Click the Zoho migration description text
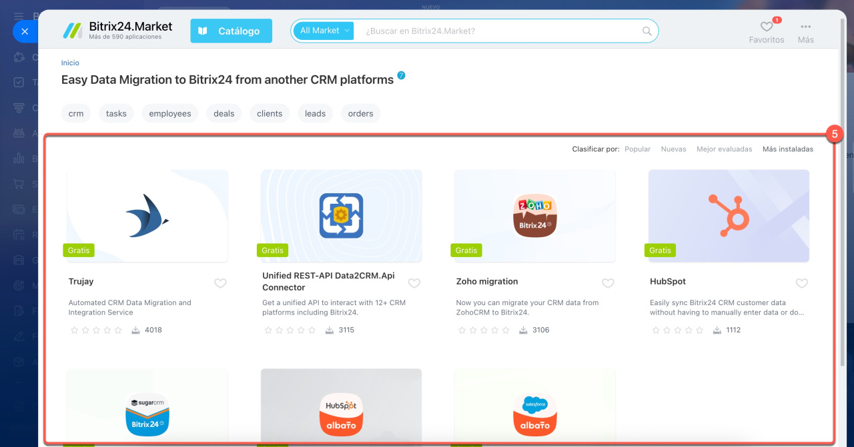 tap(528, 307)
